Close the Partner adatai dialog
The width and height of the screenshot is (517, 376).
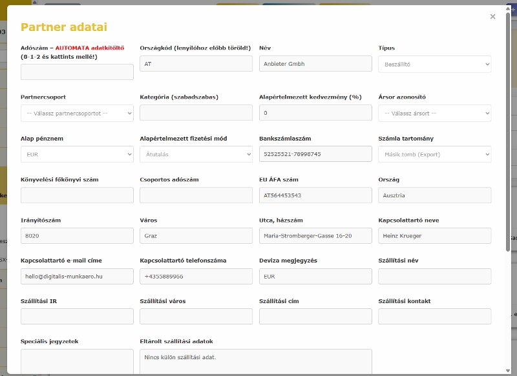pos(492,17)
